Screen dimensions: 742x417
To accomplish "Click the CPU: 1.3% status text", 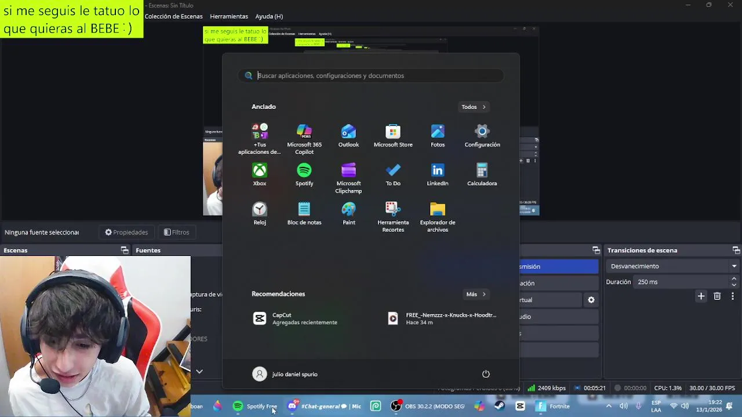I will pyautogui.click(x=668, y=388).
